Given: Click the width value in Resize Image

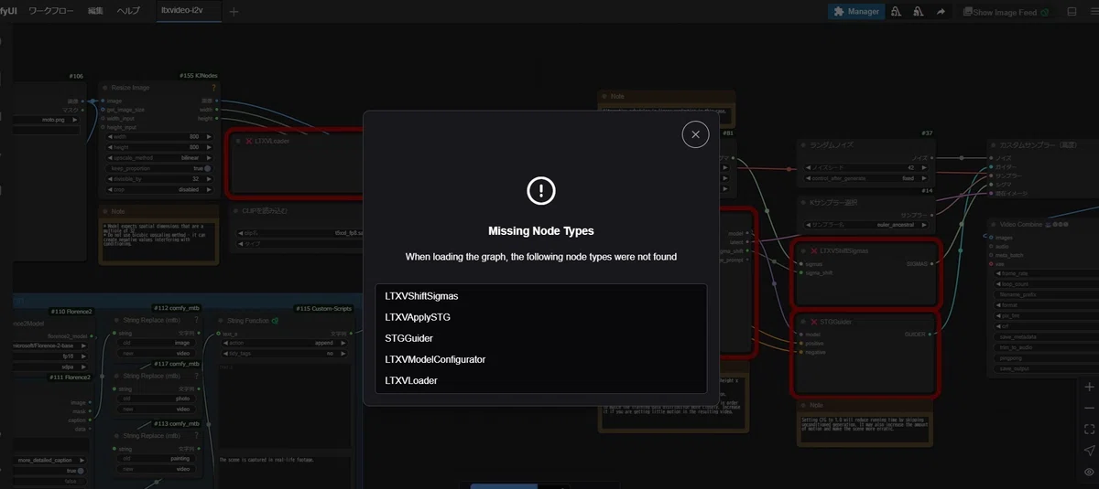Looking at the screenshot, I should click(x=159, y=137).
